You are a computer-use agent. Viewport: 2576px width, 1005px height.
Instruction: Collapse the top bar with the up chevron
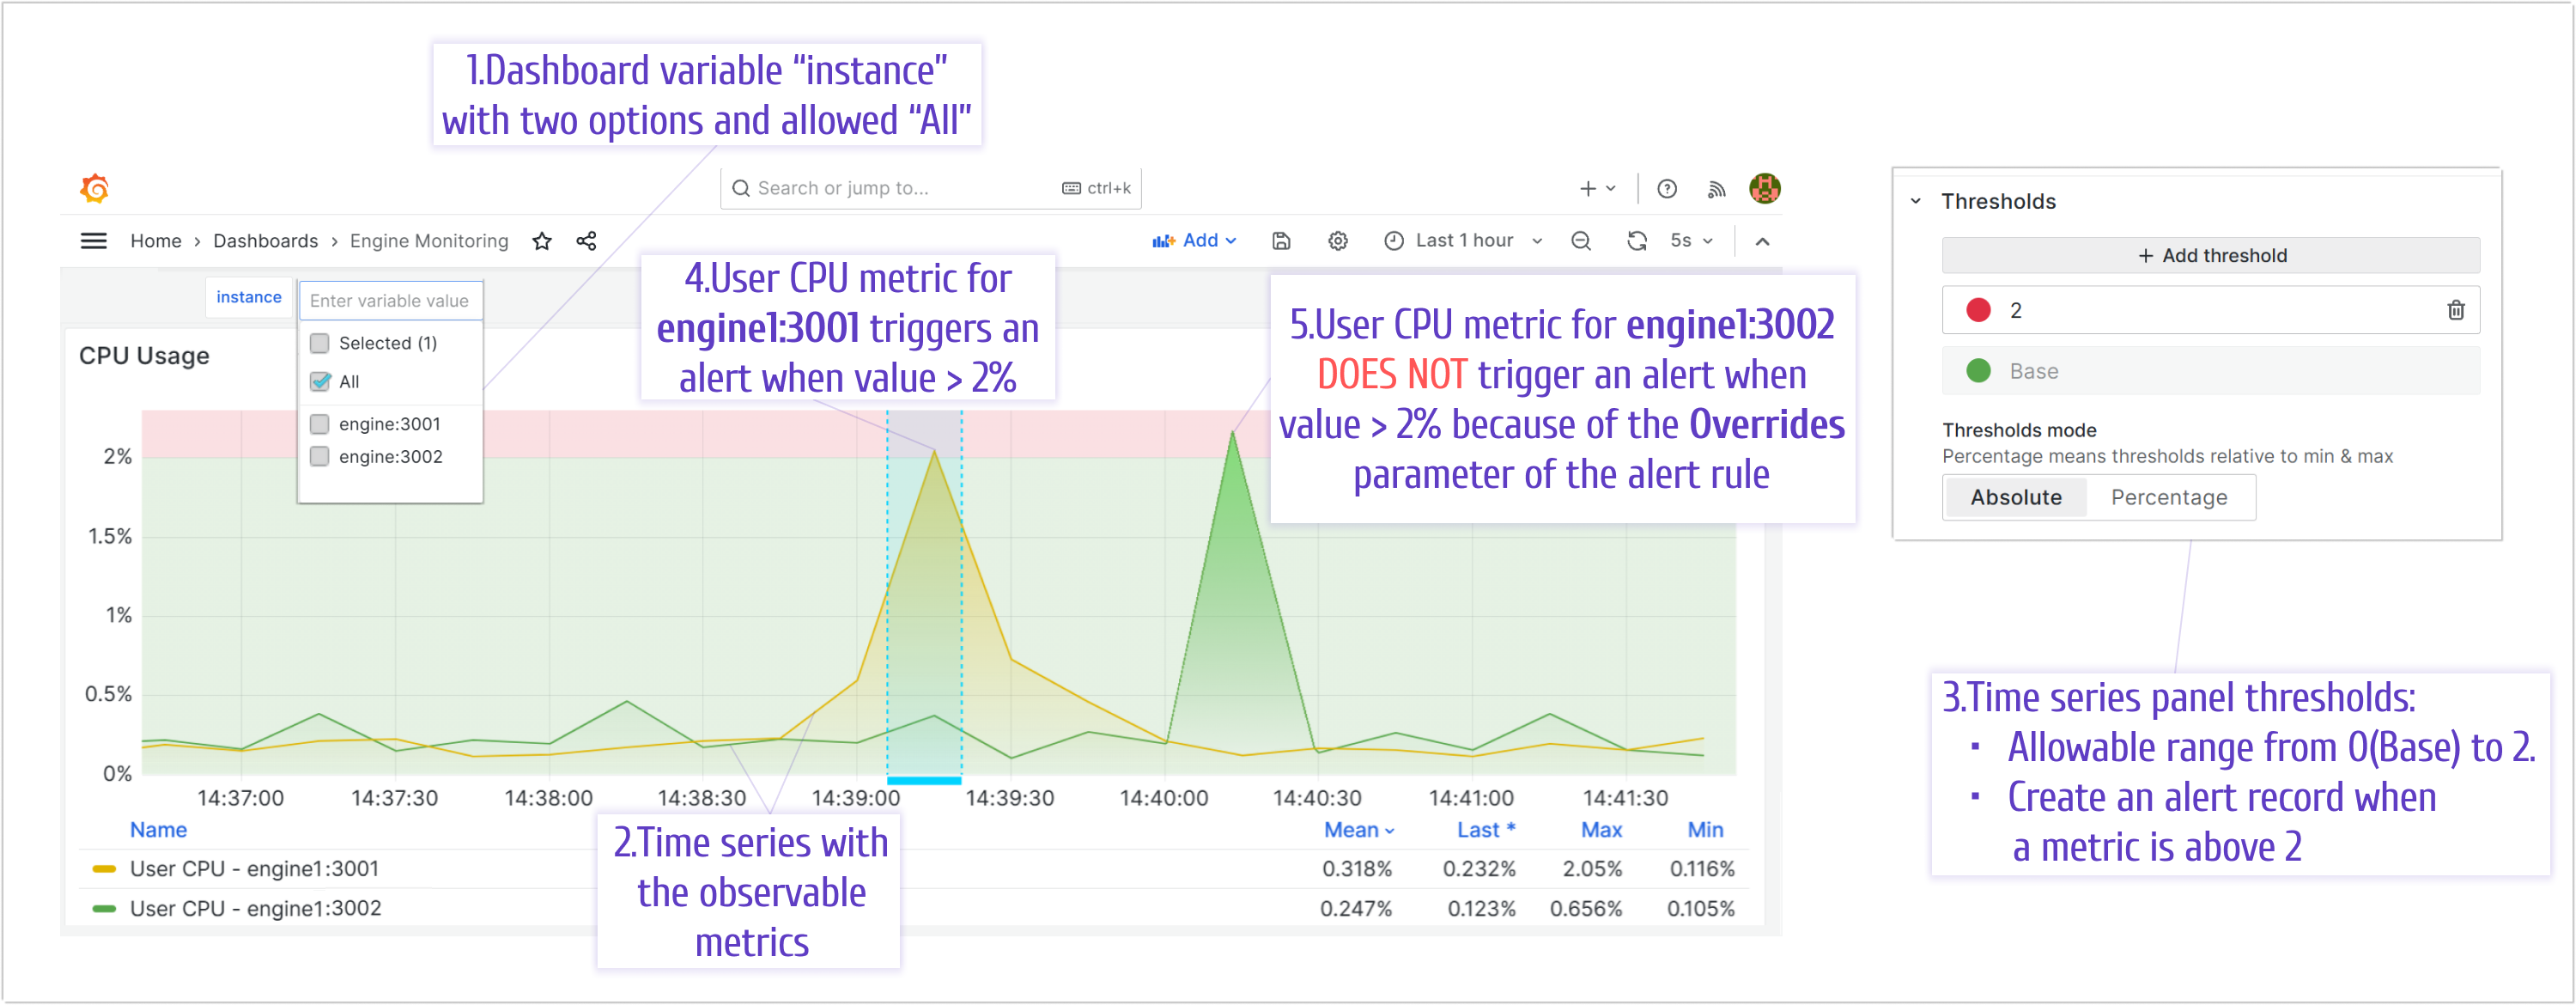click(1763, 241)
